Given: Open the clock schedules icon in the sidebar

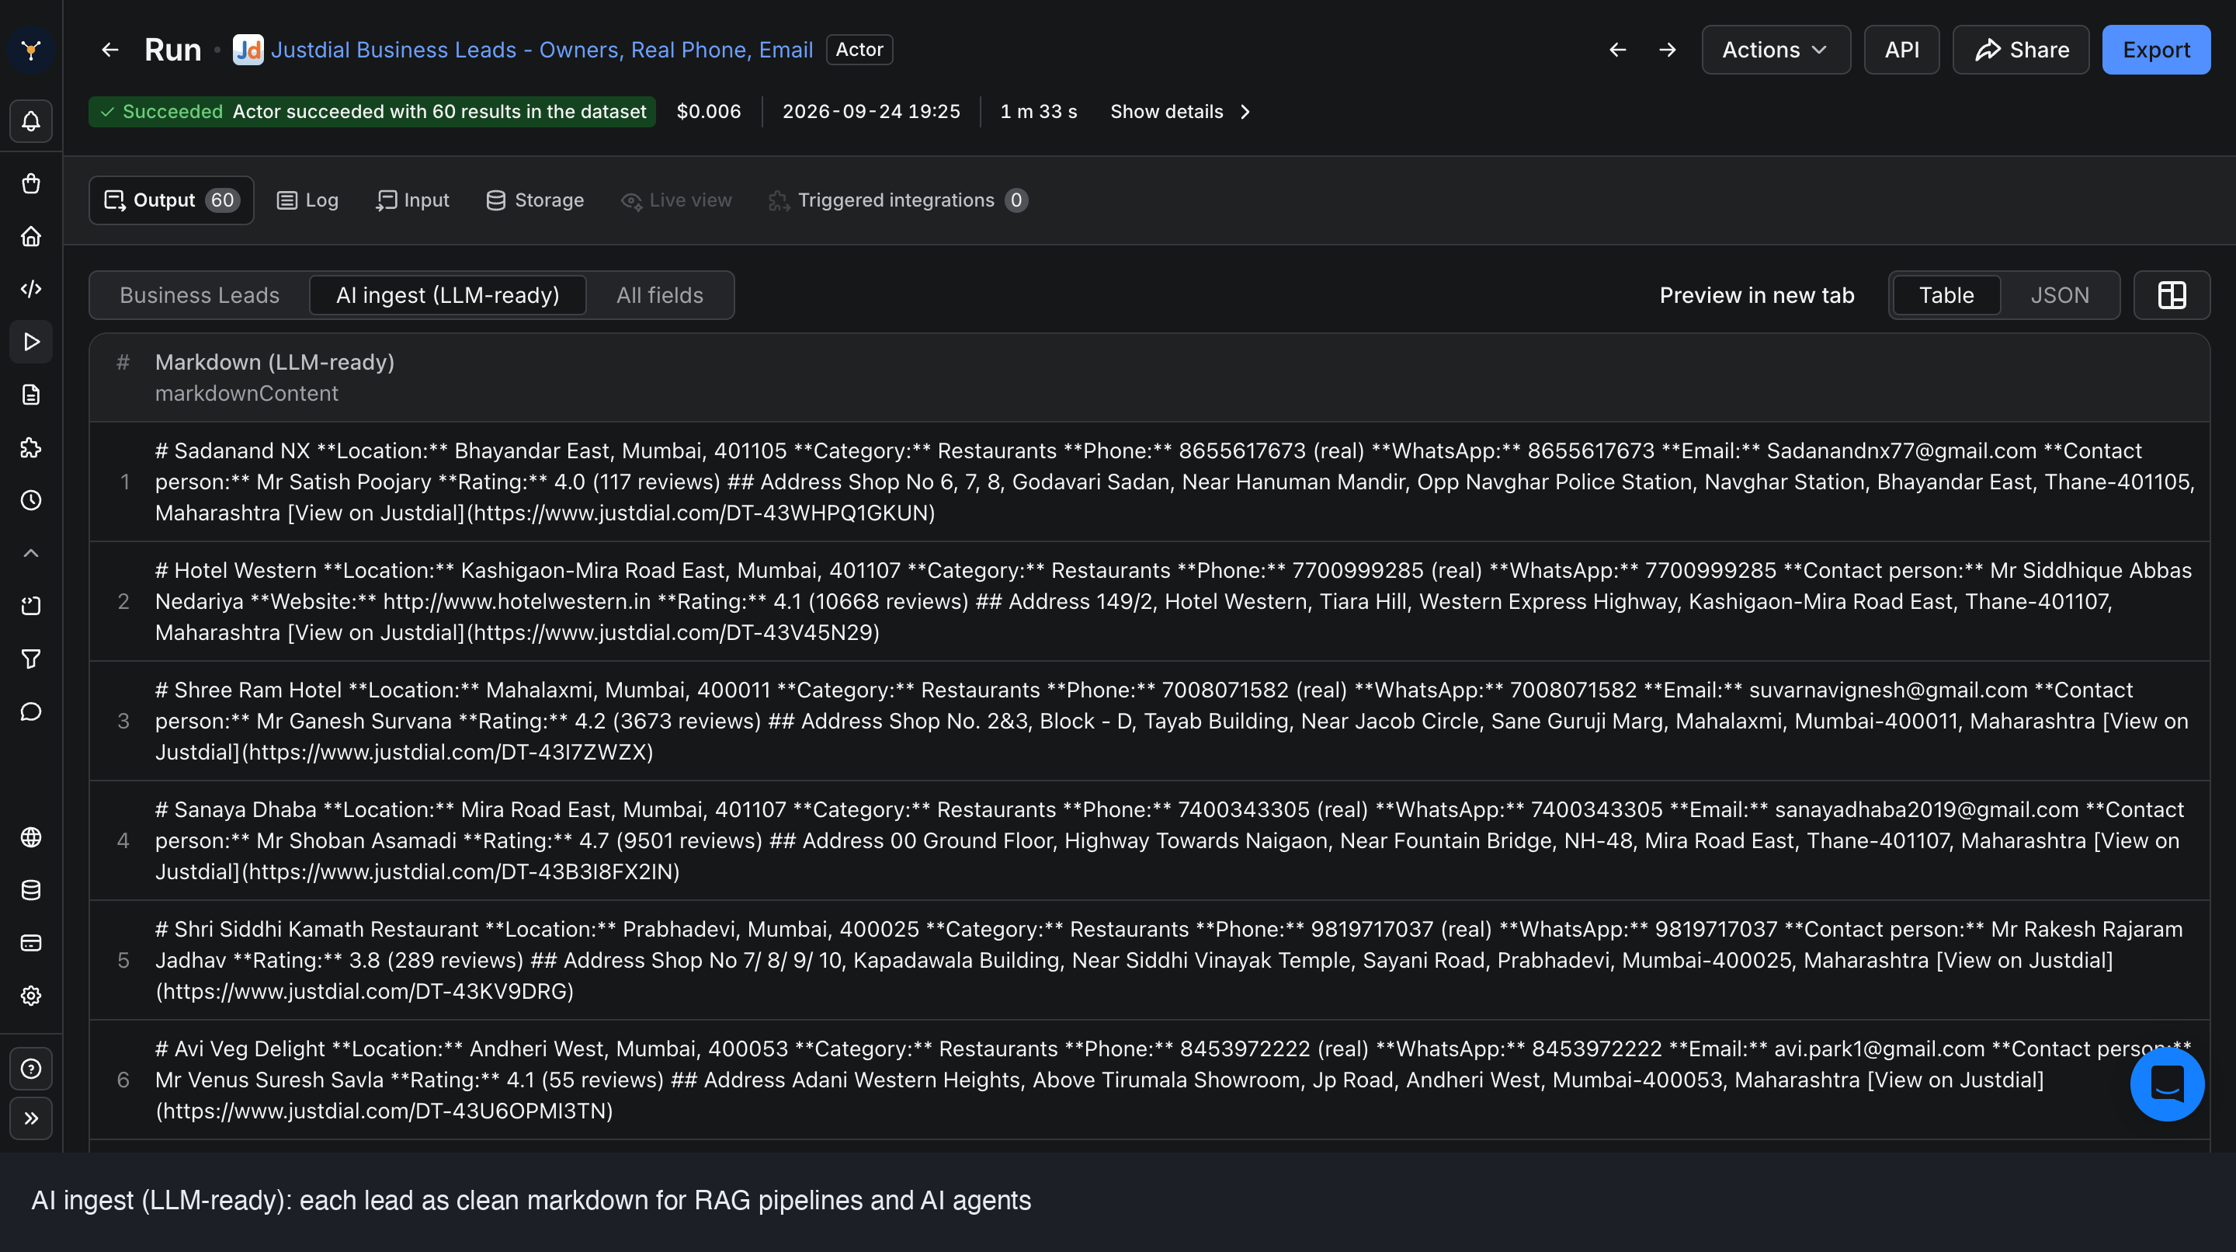Looking at the screenshot, I should [30, 500].
